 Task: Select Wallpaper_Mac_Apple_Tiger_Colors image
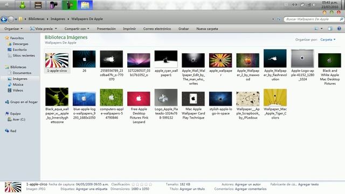(x=275, y=98)
